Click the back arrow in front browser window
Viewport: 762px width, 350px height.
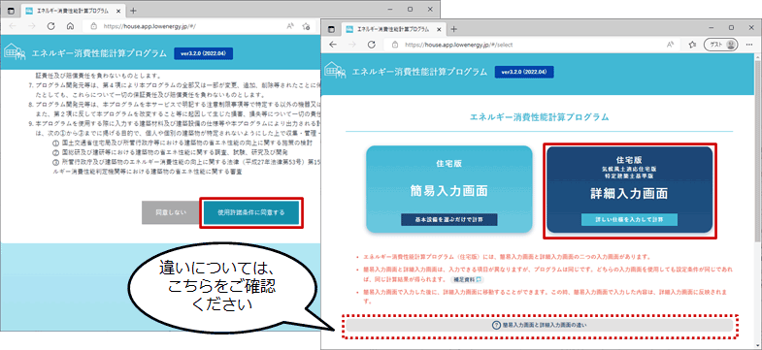(x=333, y=45)
